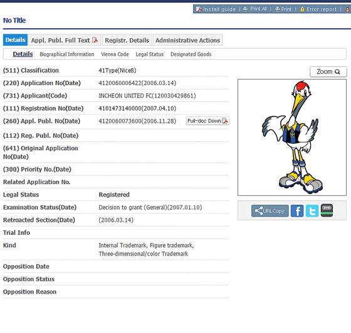351x333 pixels.
Task: Switch to the Registr. Details tab
Action: coord(127,40)
